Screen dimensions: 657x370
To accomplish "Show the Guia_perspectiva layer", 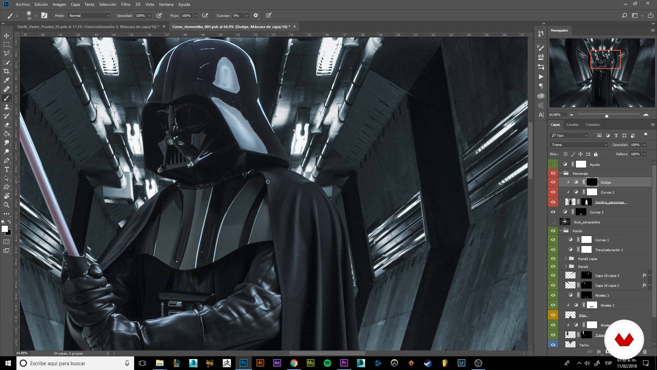I will pos(553,222).
